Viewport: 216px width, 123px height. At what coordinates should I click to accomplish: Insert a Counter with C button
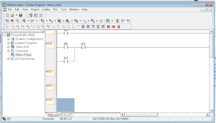click(98, 27)
